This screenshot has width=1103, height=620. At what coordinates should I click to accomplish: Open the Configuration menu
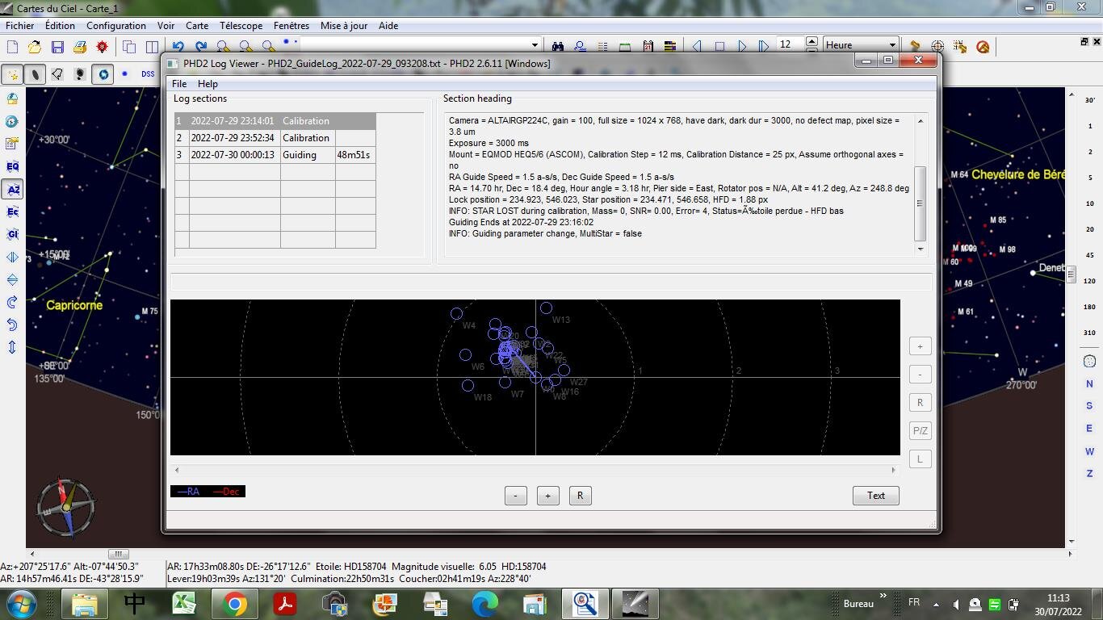point(116,26)
